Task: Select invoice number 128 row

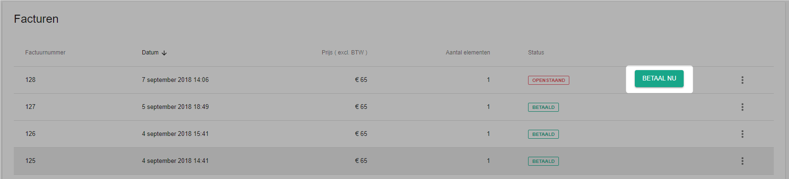Action: pyautogui.click(x=394, y=80)
